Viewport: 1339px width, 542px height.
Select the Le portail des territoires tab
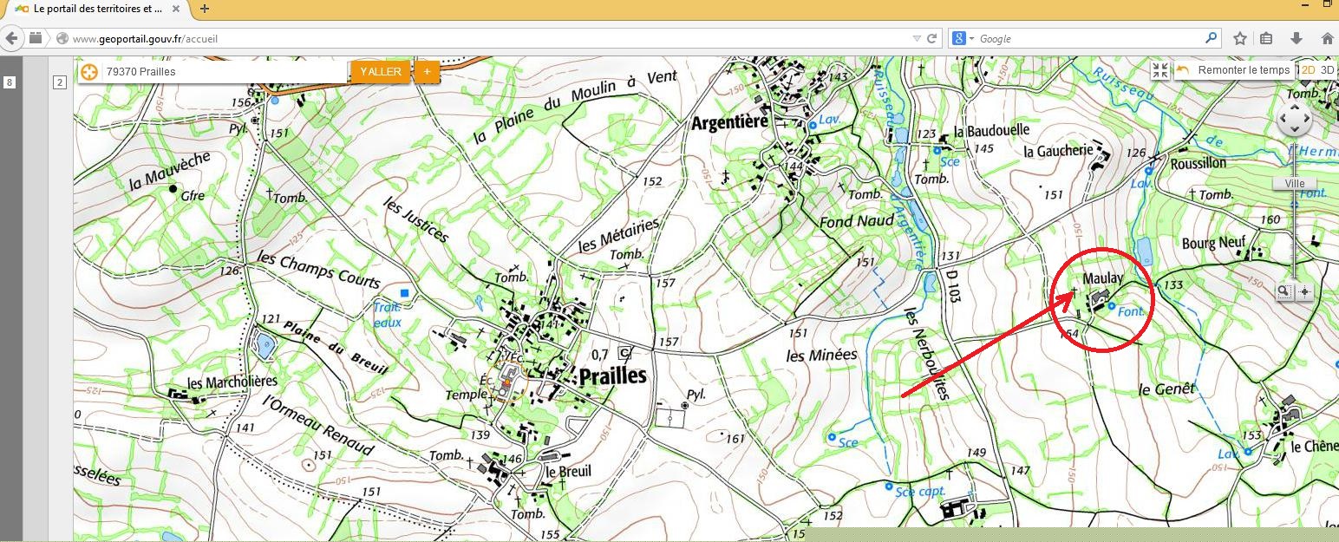click(x=95, y=9)
